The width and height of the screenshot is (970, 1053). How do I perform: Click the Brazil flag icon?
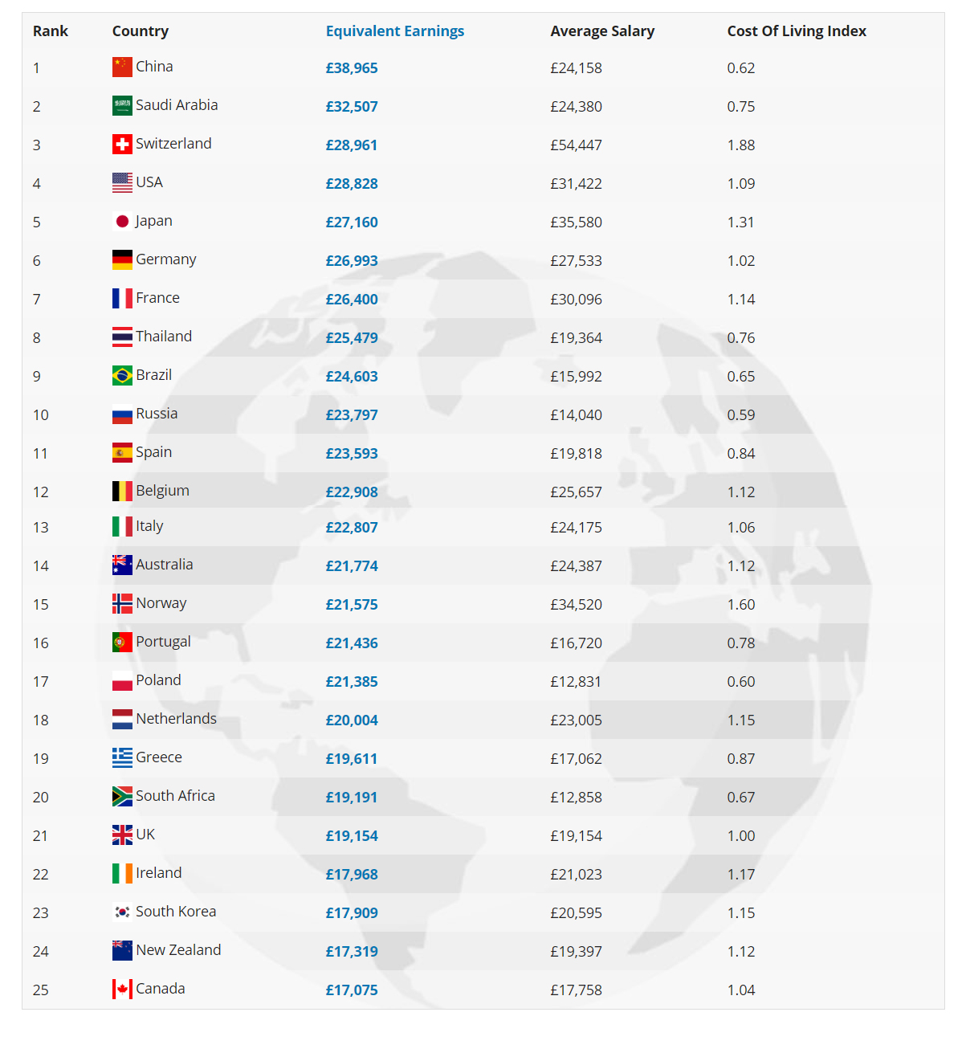(x=122, y=376)
